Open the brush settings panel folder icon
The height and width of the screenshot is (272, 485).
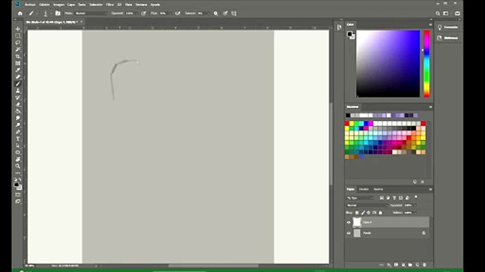[58, 13]
